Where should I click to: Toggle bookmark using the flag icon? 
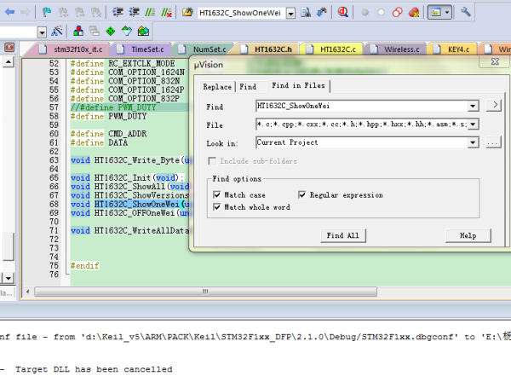tap(47, 13)
